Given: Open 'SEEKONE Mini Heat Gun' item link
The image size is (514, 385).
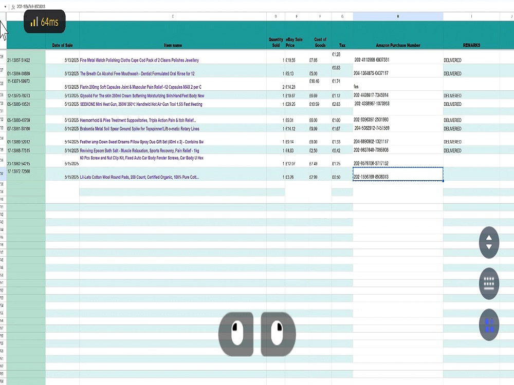Looking at the screenshot, I should click(141, 104).
